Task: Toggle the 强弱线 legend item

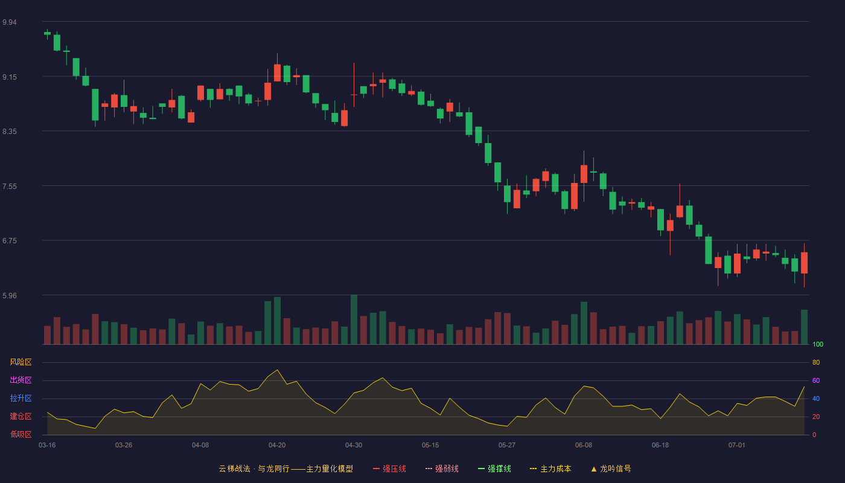Action: pos(442,469)
